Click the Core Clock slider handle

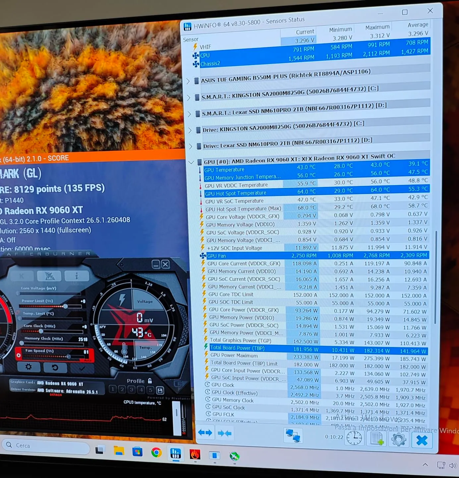(x=41, y=331)
